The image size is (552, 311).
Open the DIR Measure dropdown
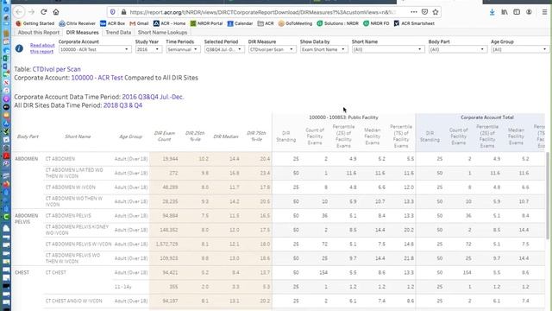[272, 49]
